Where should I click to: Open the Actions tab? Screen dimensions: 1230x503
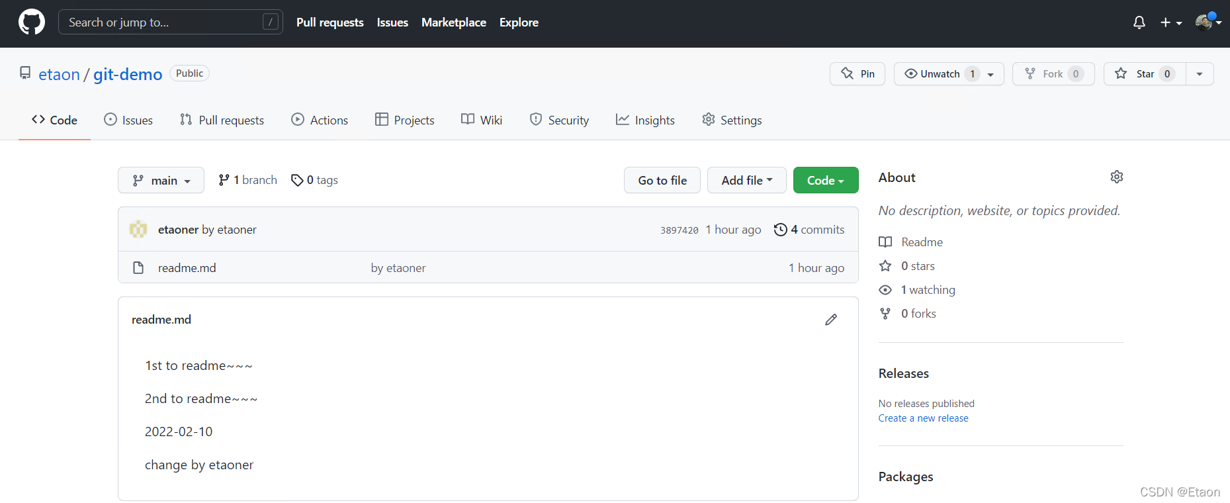(320, 120)
